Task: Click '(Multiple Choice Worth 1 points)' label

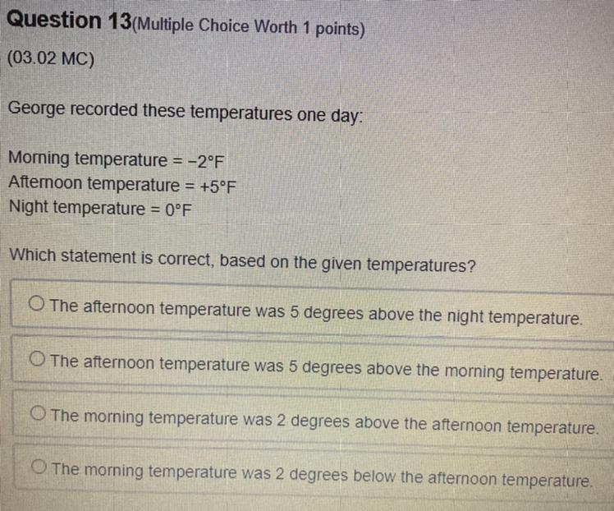Action: (249, 27)
